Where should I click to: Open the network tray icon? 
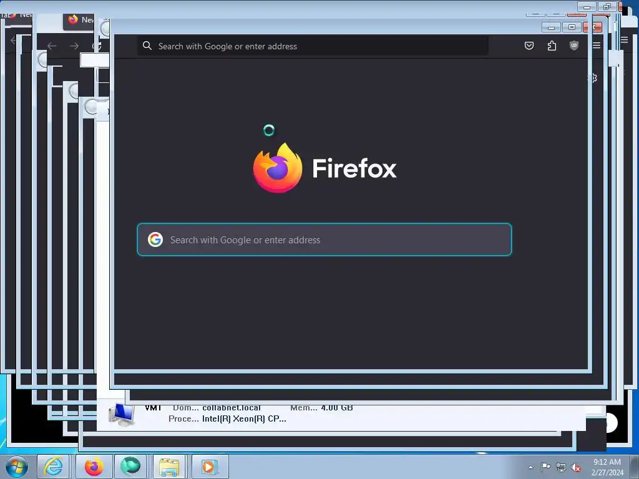pyautogui.click(x=561, y=467)
